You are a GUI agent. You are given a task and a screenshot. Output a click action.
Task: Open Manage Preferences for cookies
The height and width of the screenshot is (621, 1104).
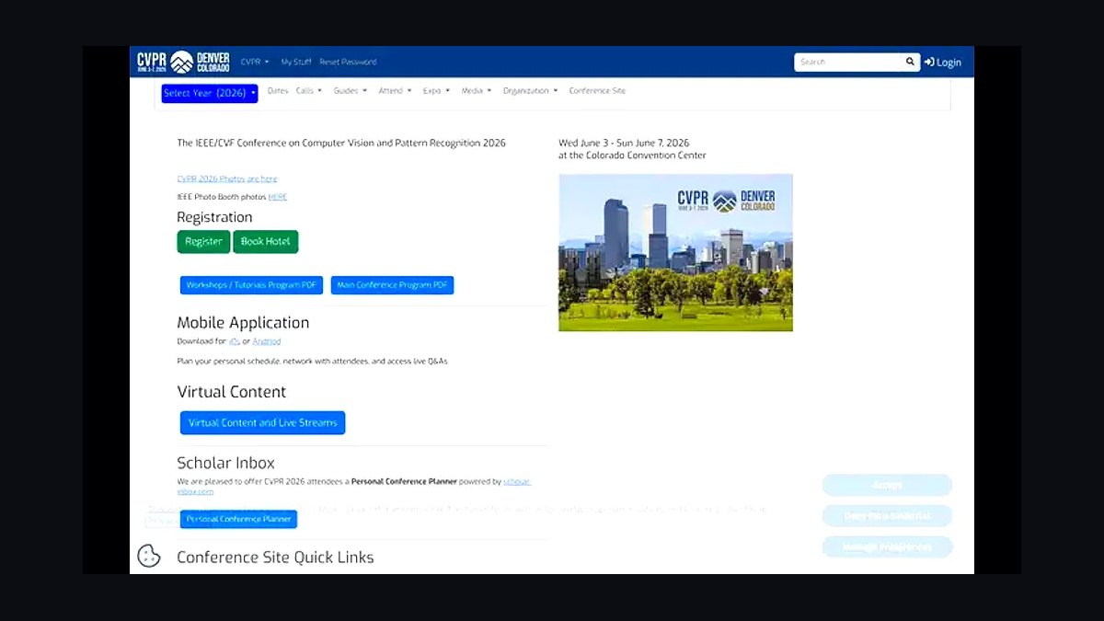(x=887, y=546)
